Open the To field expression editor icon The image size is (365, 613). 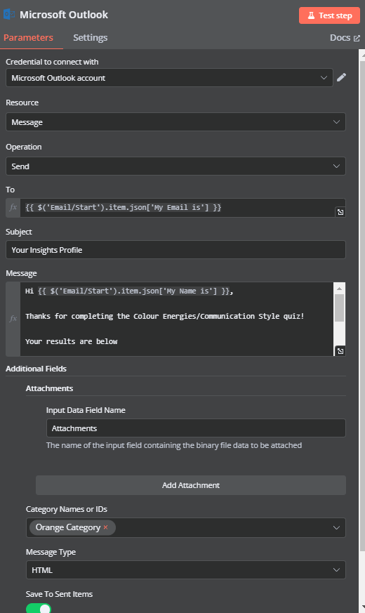(340, 212)
